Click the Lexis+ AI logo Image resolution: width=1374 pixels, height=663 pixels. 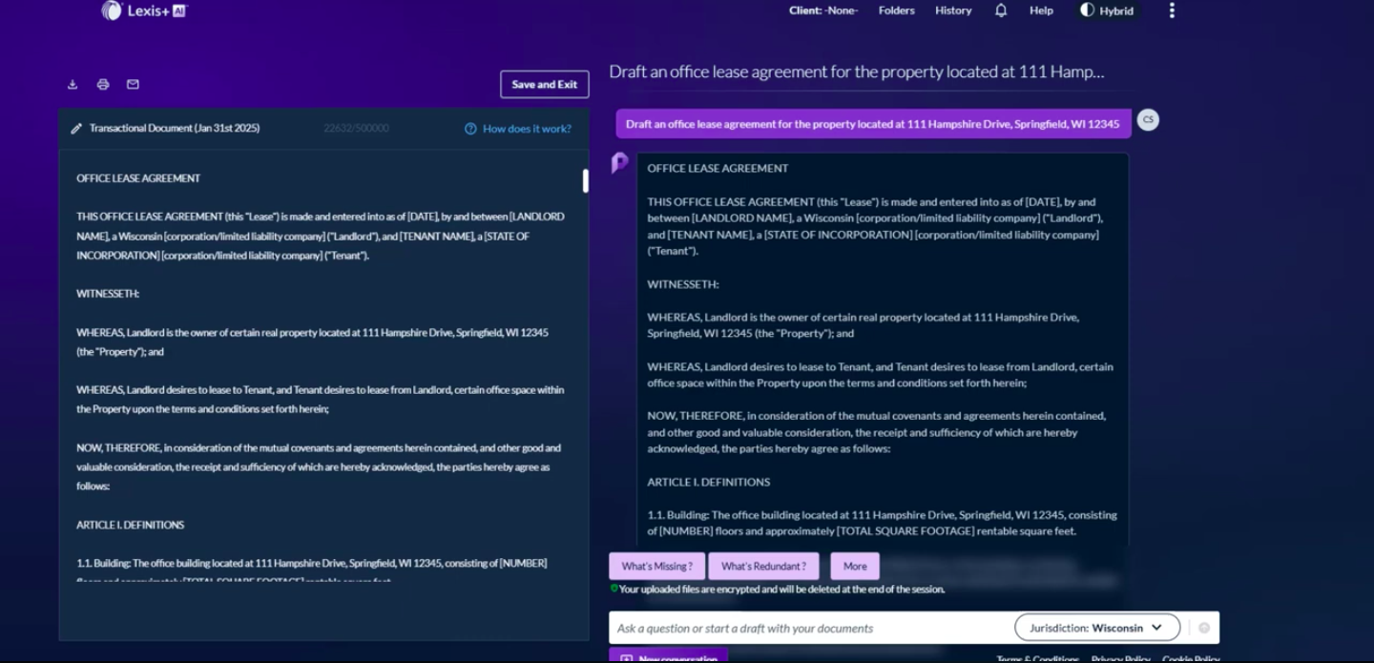(x=145, y=10)
